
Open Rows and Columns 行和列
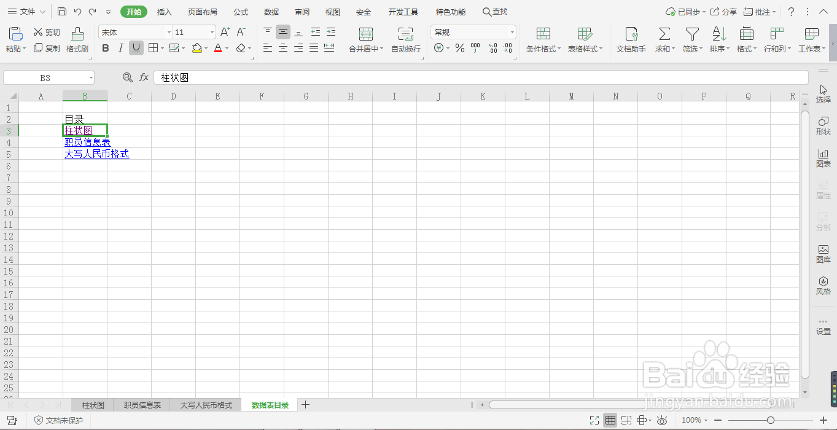777,40
